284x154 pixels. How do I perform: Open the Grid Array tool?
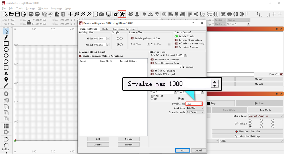pyautogui.click(x=6, y=126)
